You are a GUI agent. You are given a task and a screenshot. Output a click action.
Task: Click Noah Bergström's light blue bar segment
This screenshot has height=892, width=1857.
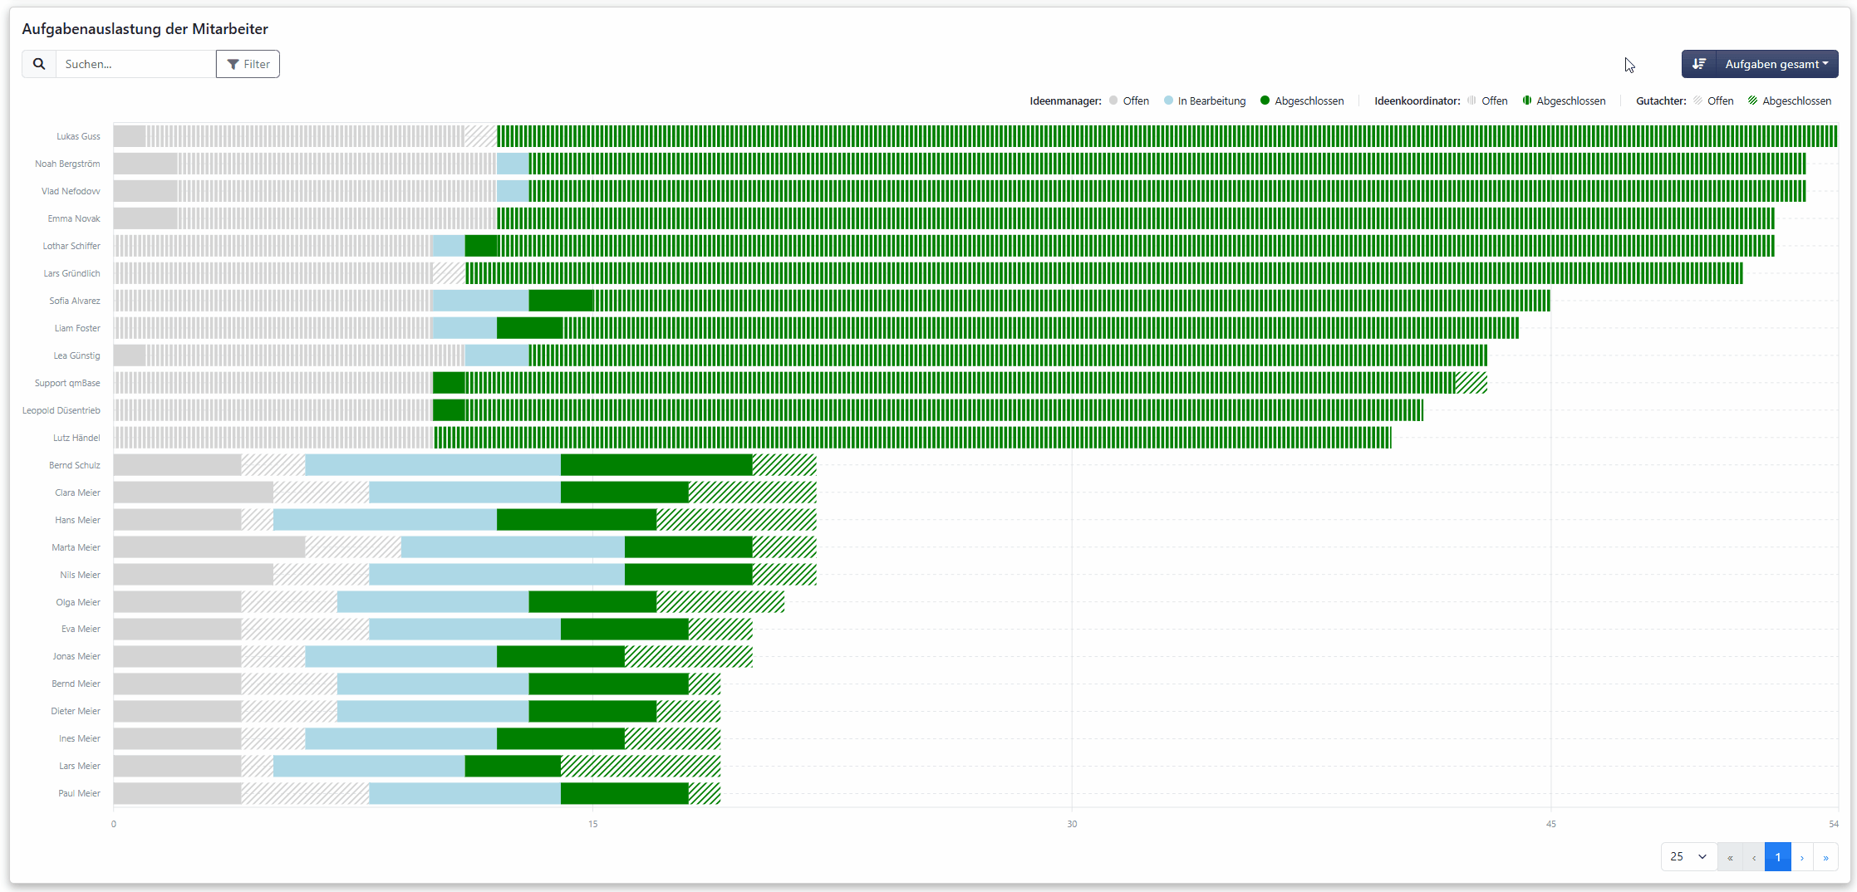(513, 164)
